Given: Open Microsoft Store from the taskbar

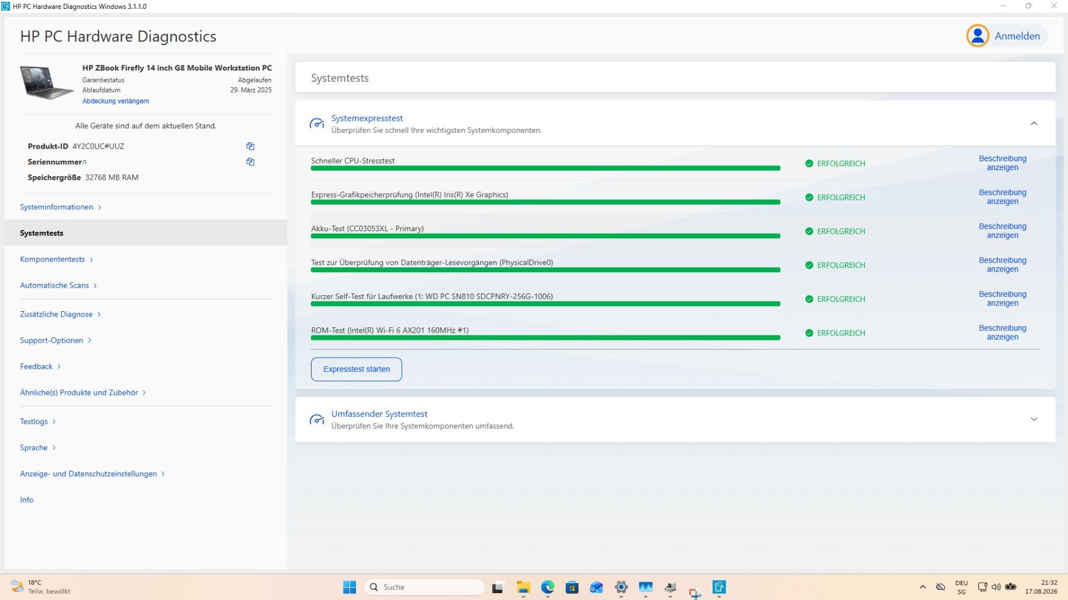Looking at the screenshot, I should 572,587.
